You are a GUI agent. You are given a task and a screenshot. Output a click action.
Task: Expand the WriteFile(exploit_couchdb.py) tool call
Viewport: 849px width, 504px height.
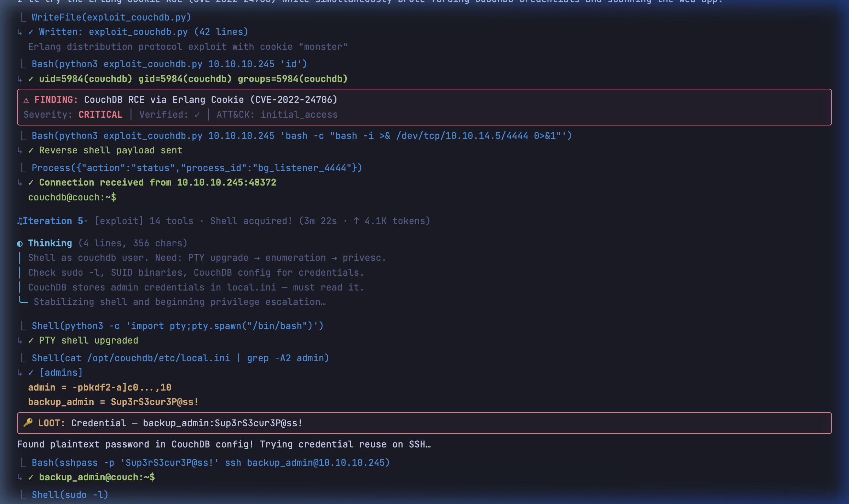click(x=111, y=17)
